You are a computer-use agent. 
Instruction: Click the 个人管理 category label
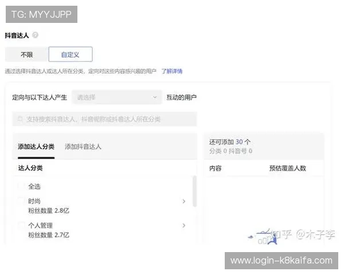(40, 225)
